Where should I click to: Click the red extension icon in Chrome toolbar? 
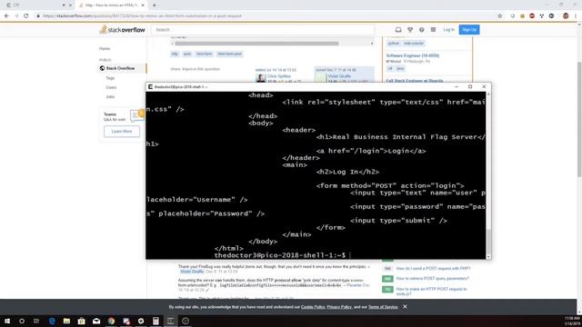[x=532, y=16]
